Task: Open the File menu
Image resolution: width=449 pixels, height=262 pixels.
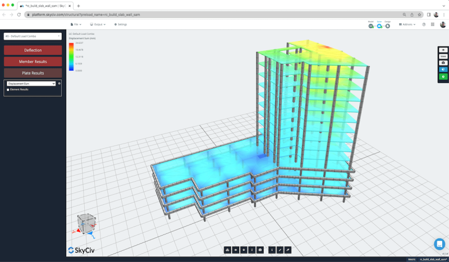Action: [x=77, y=25]
